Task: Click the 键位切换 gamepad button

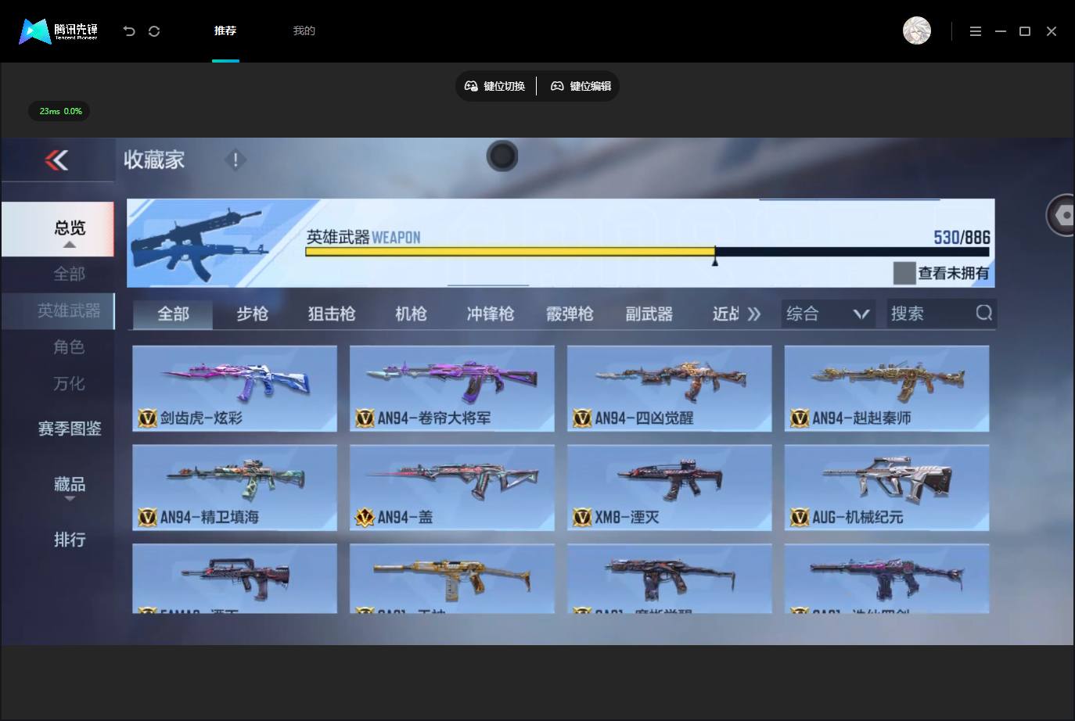Action: click(x=494, y=86)
